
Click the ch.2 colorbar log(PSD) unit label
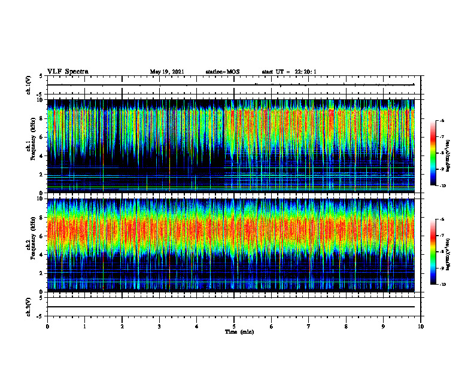point(448,253)
